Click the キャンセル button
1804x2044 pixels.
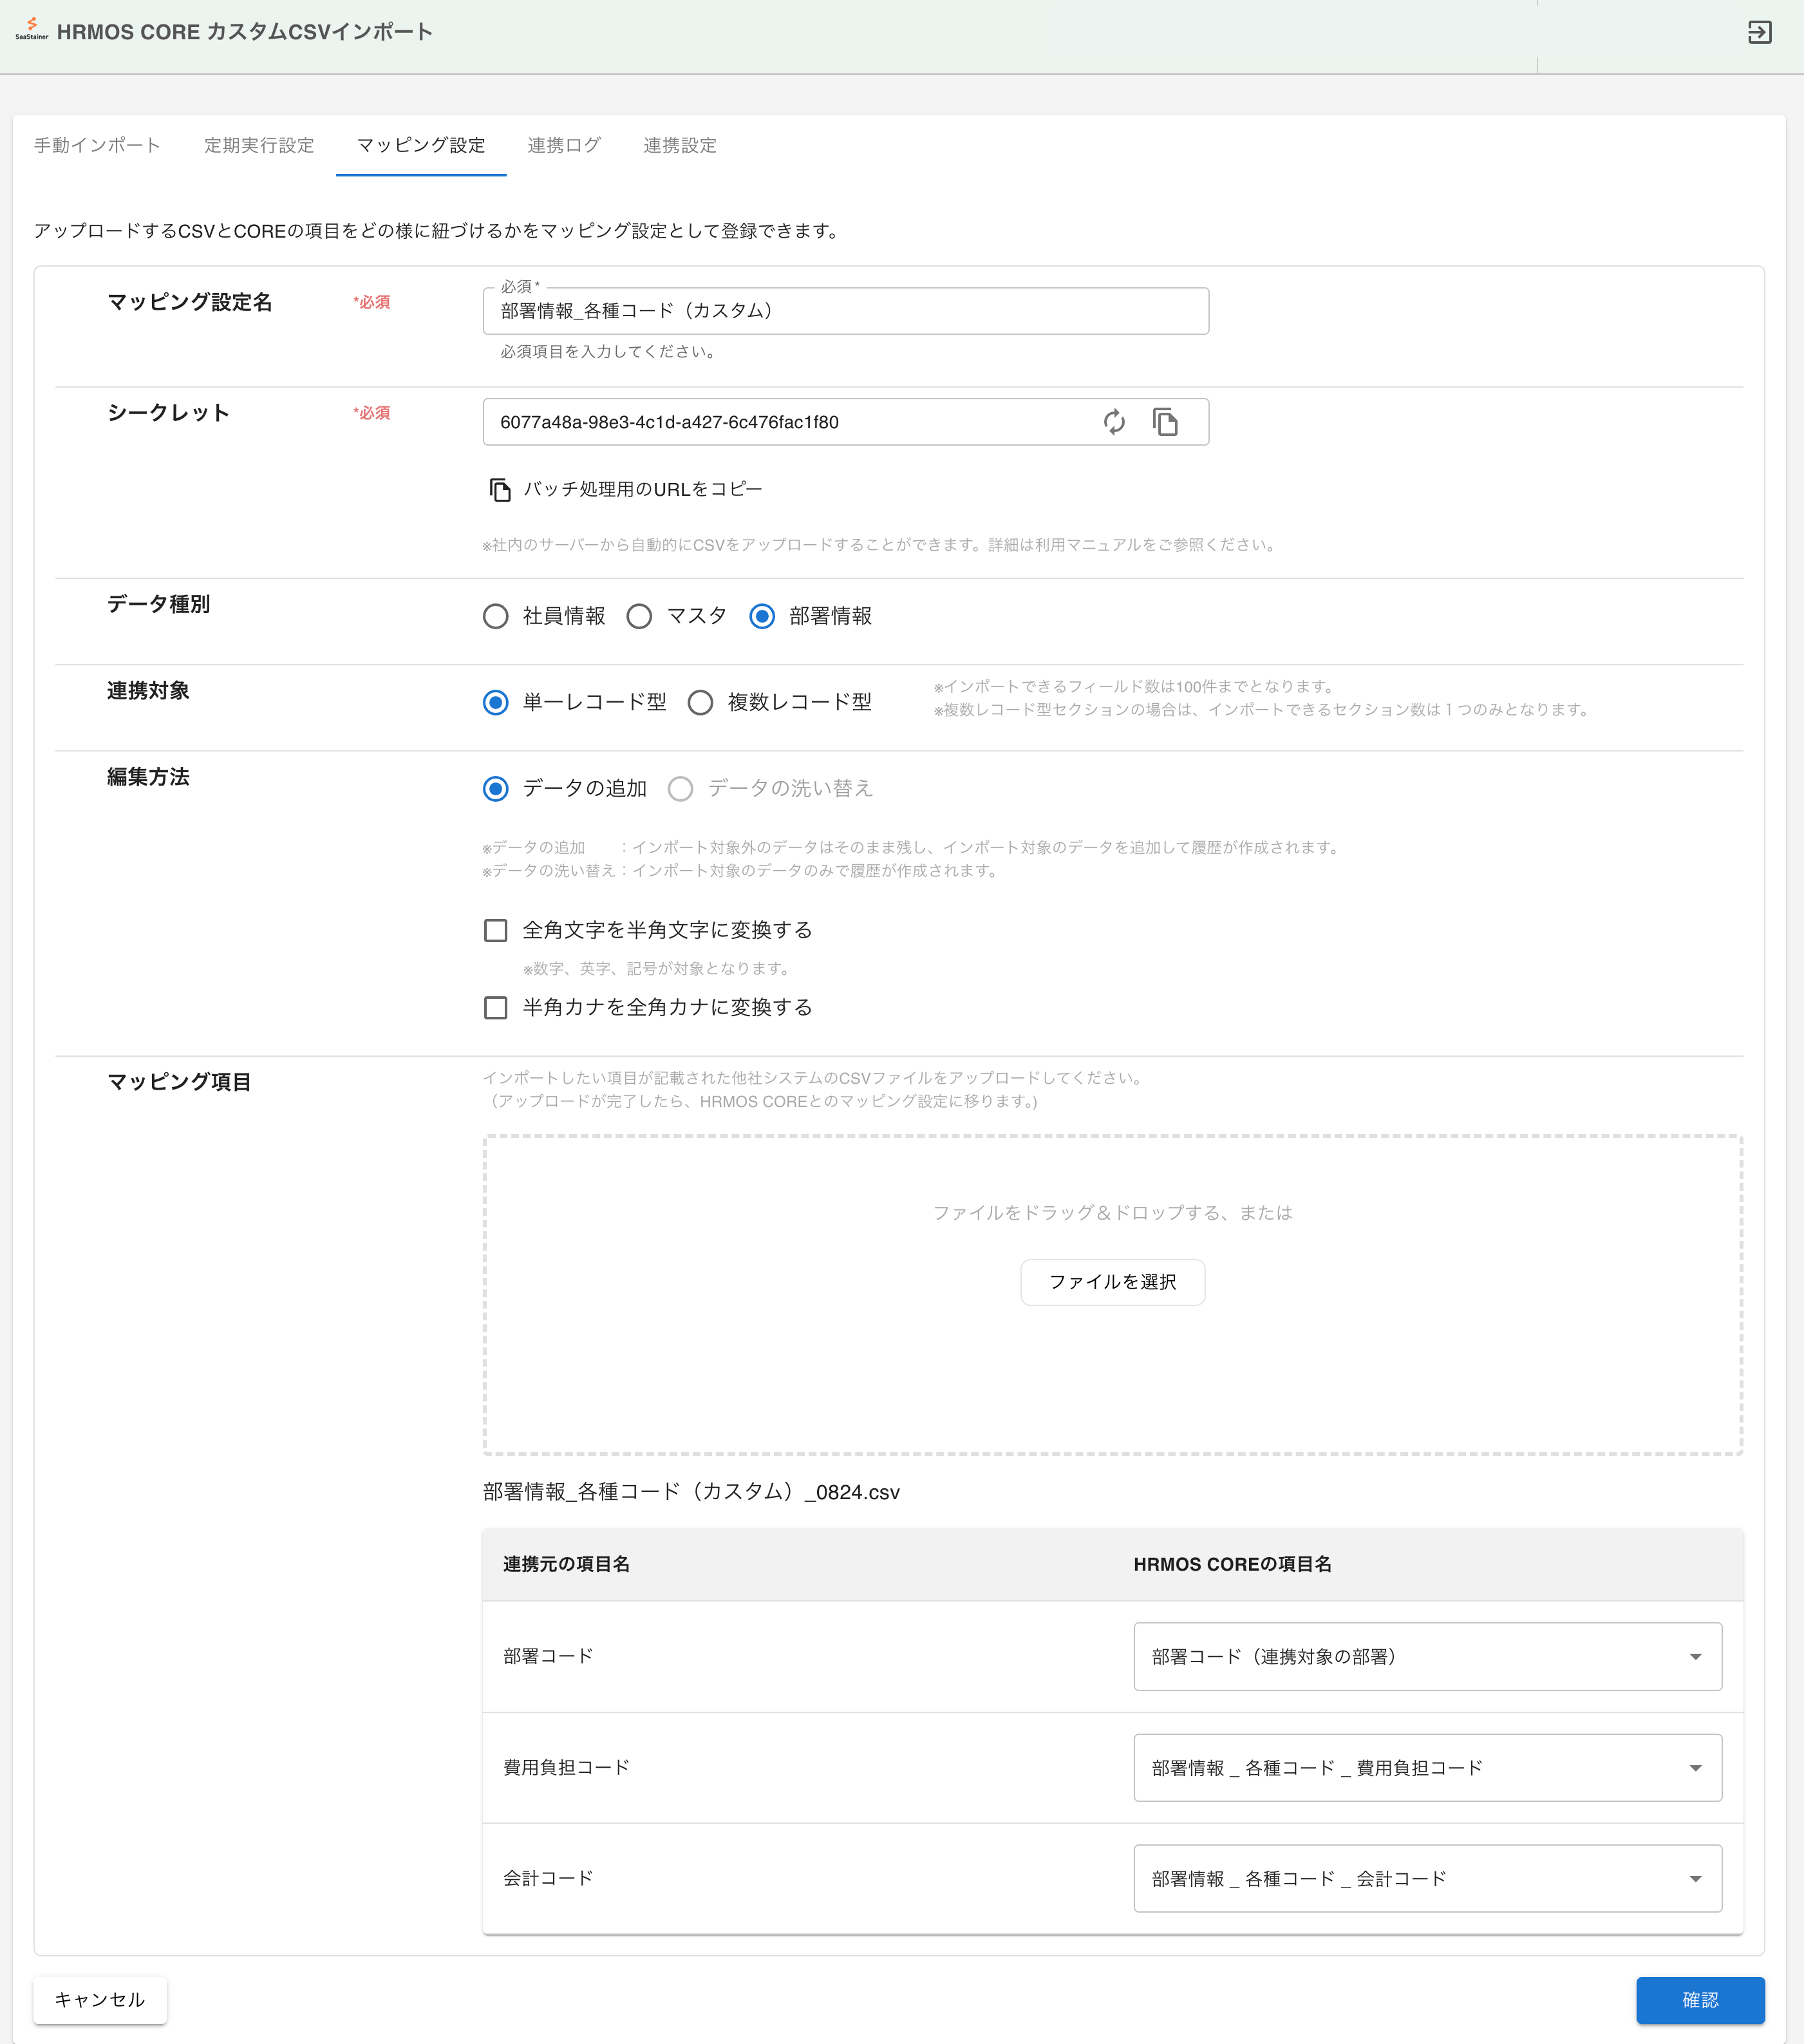(x=100, y=1999)
